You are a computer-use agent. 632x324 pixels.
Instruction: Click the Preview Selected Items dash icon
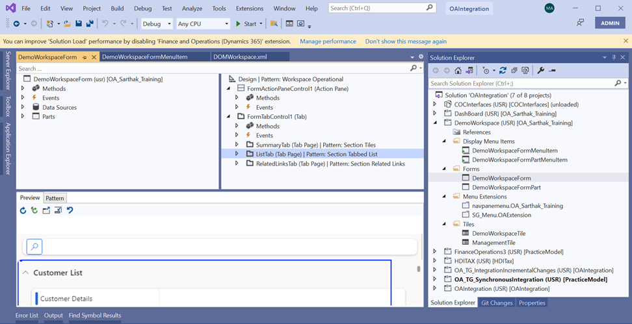pos(552,70)
